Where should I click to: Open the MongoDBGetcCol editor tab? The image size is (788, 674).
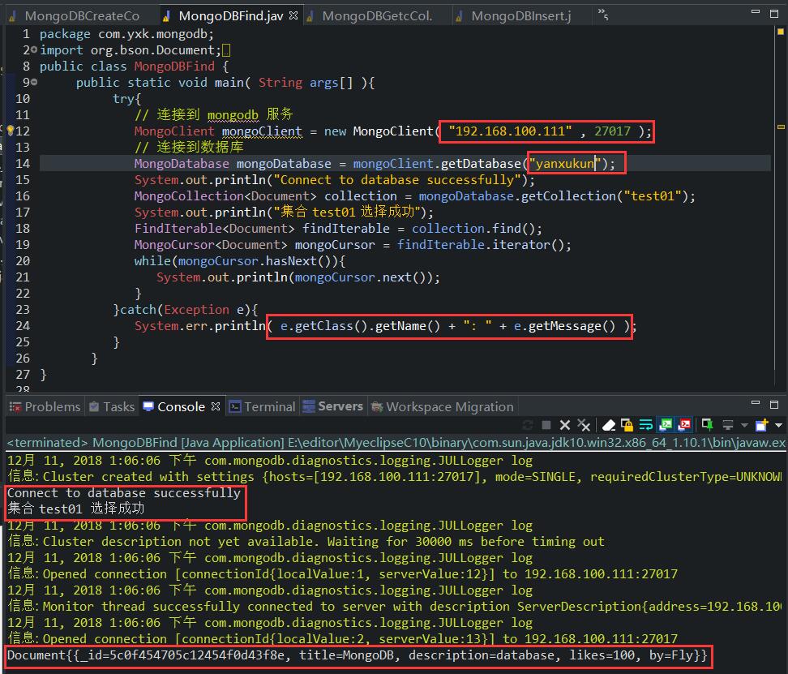pos(377,16)
